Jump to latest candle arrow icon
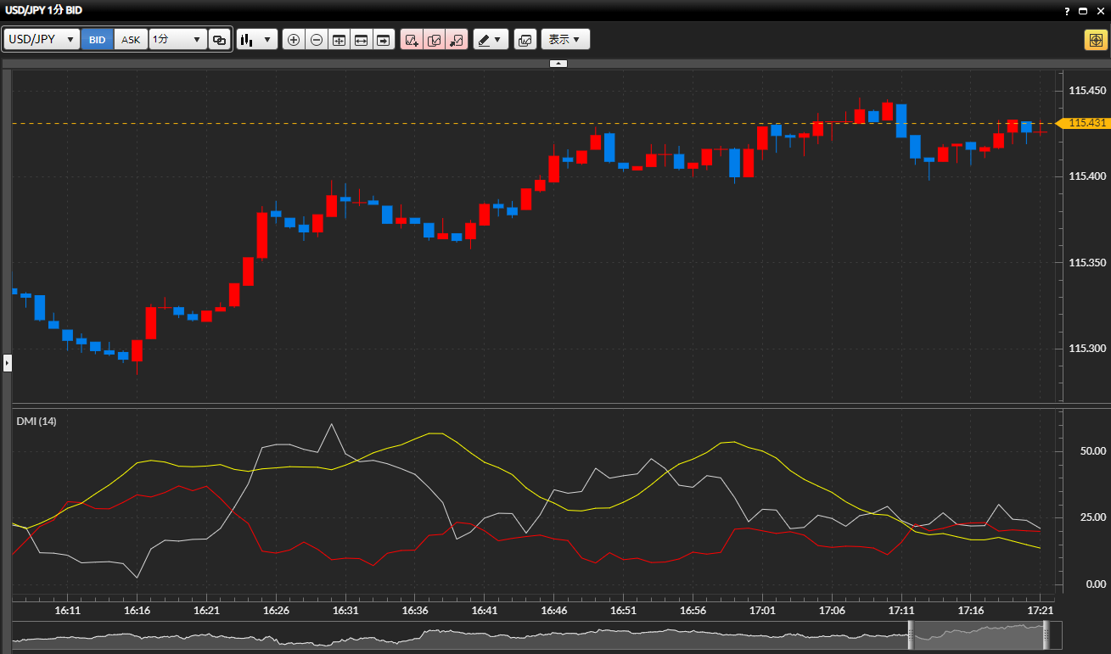This screenshot has height=654, width=1111. pos(384,40)
